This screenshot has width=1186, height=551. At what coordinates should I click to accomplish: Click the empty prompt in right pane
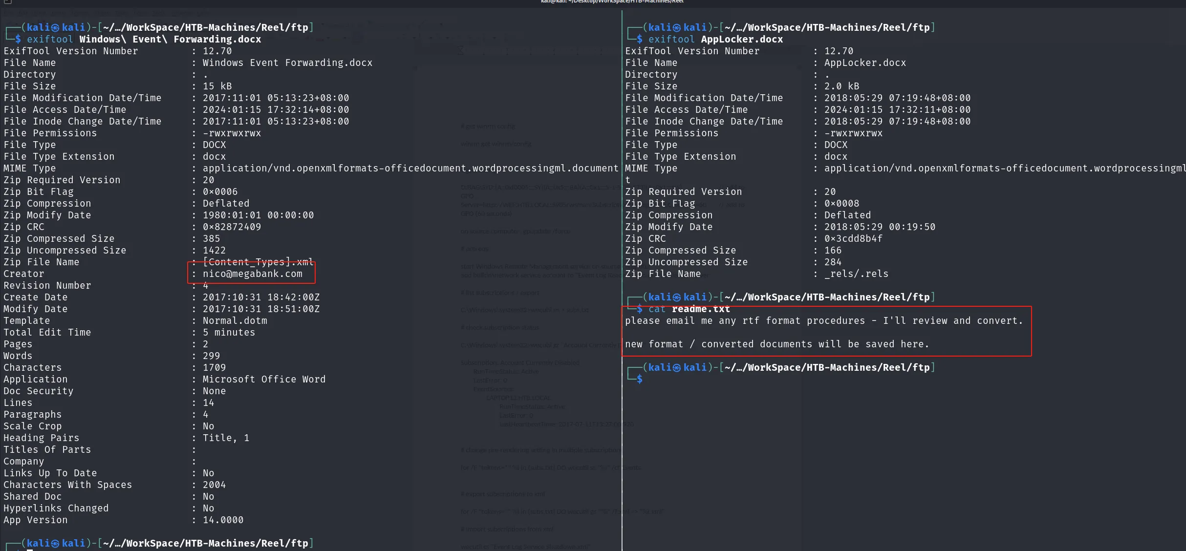point(640,380)
